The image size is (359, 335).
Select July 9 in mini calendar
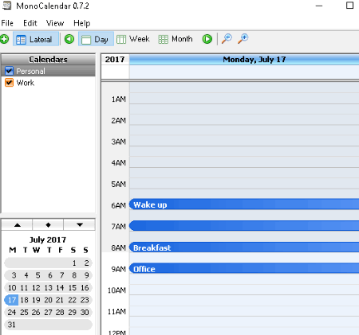pos(86,275)
